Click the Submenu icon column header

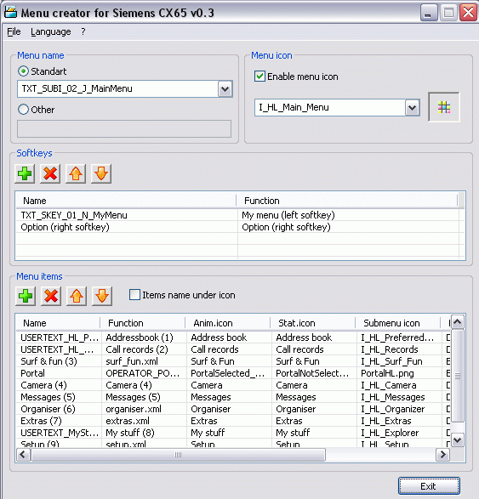[x=398, y=323]
